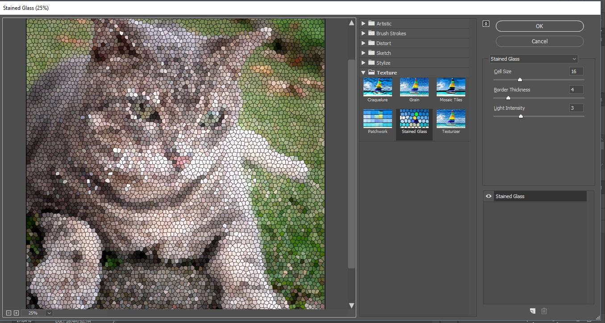Hide the Stained Glass effect layer
This screenshot has height=323, width=605.
pos(488,196)
